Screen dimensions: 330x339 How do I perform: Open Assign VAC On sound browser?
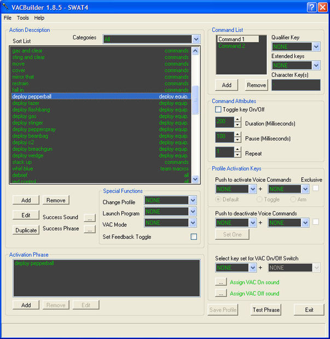tap(221, 282)
